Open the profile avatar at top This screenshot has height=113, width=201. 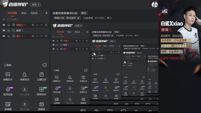tap(155, 5)
